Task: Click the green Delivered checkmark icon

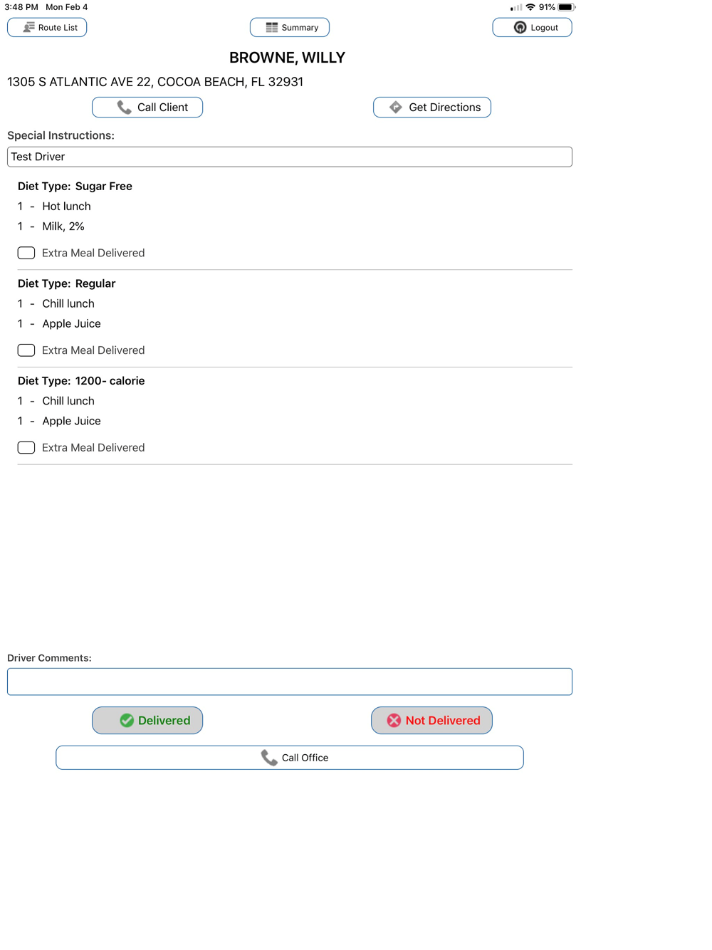Action: 127,721
